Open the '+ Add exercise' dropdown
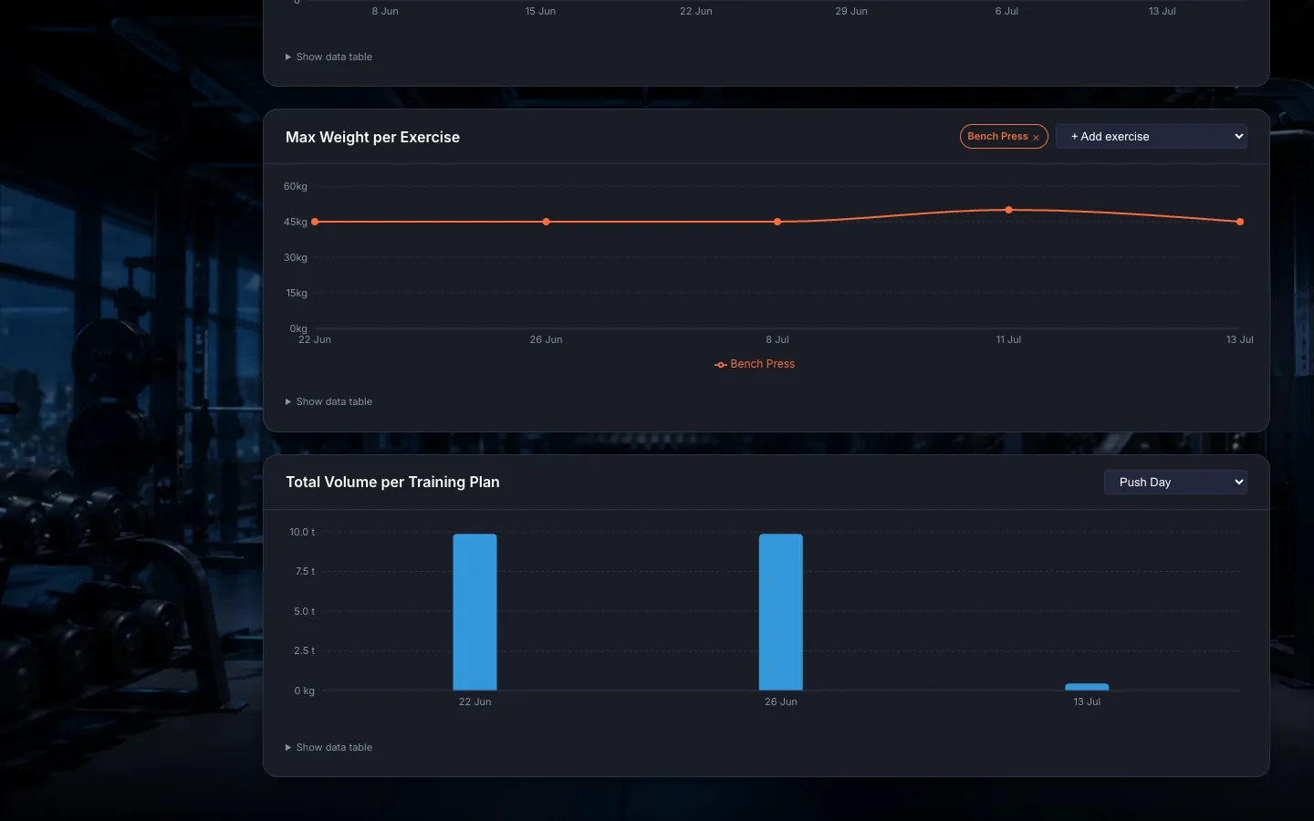 [x=1152, y=137]
